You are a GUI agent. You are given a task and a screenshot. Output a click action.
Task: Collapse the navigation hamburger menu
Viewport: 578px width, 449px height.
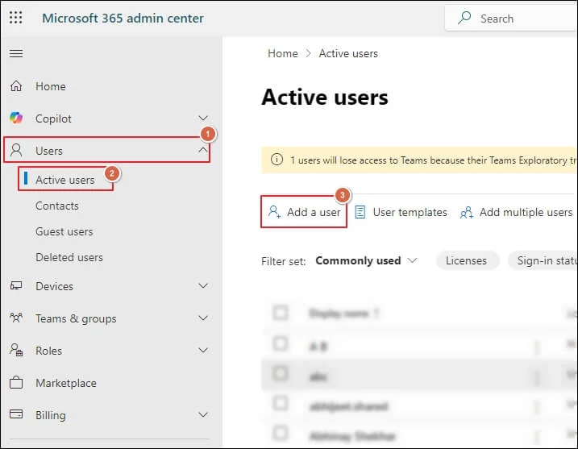tap(15, 54)
